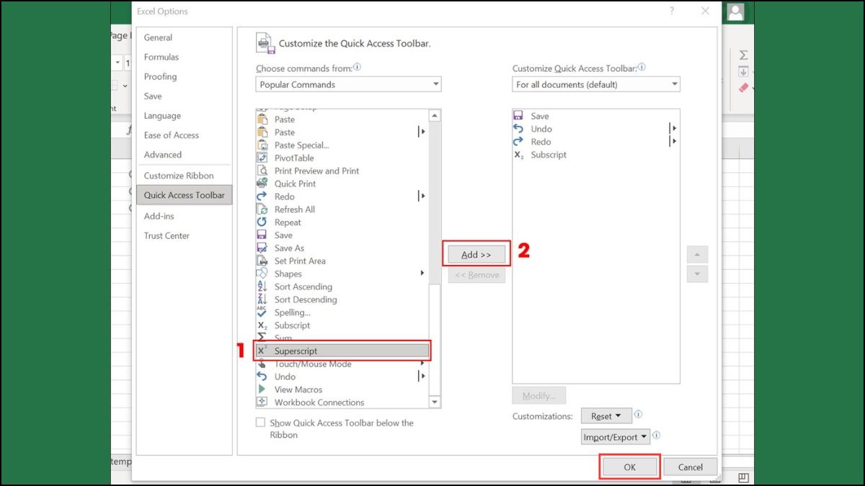Expand the Reset dropdown button
This screenshot has height=486, width=865.
coord(606,416)
